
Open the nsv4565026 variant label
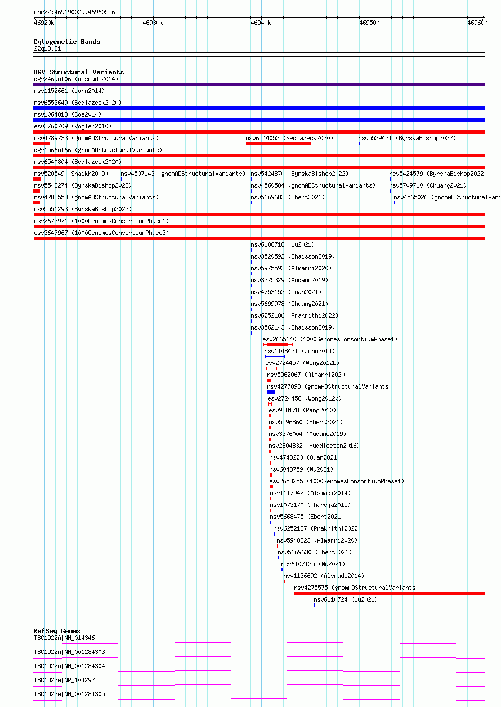(x=448, y=198)
